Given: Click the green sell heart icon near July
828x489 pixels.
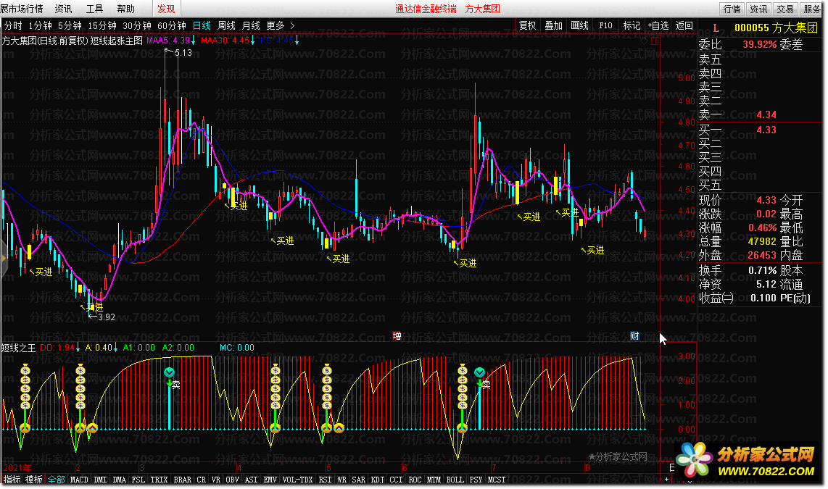Looking at the screenshot, I should [x=479, y=372].
